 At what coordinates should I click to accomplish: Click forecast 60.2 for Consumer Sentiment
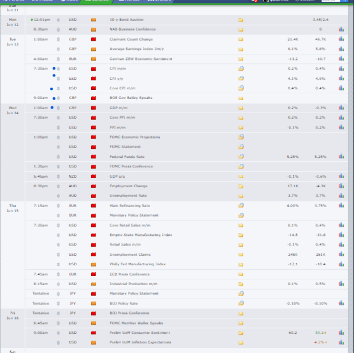(x=293, y=333)
